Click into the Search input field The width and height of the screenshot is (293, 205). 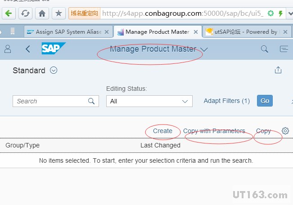(x=56, y=101)
